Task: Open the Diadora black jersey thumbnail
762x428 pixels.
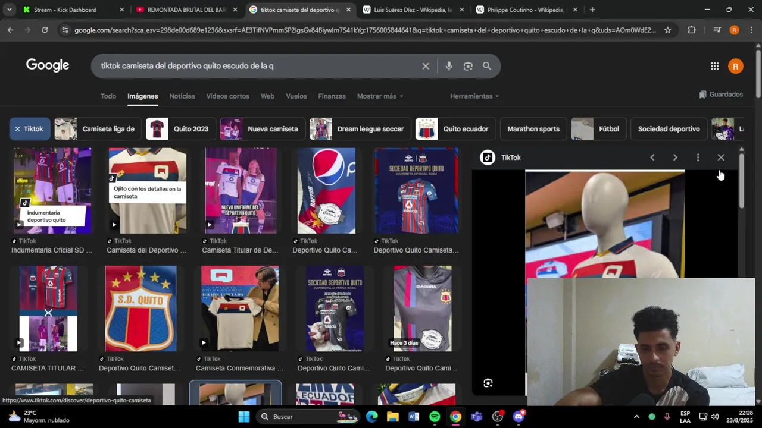Action: pyautogui.click(x=422, y=309)
